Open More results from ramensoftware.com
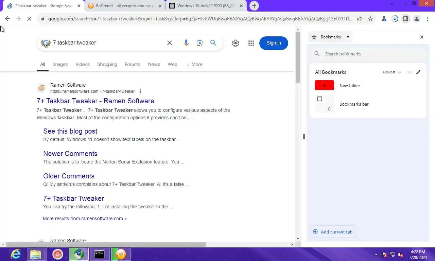435x261 pixels. point(85,219)
